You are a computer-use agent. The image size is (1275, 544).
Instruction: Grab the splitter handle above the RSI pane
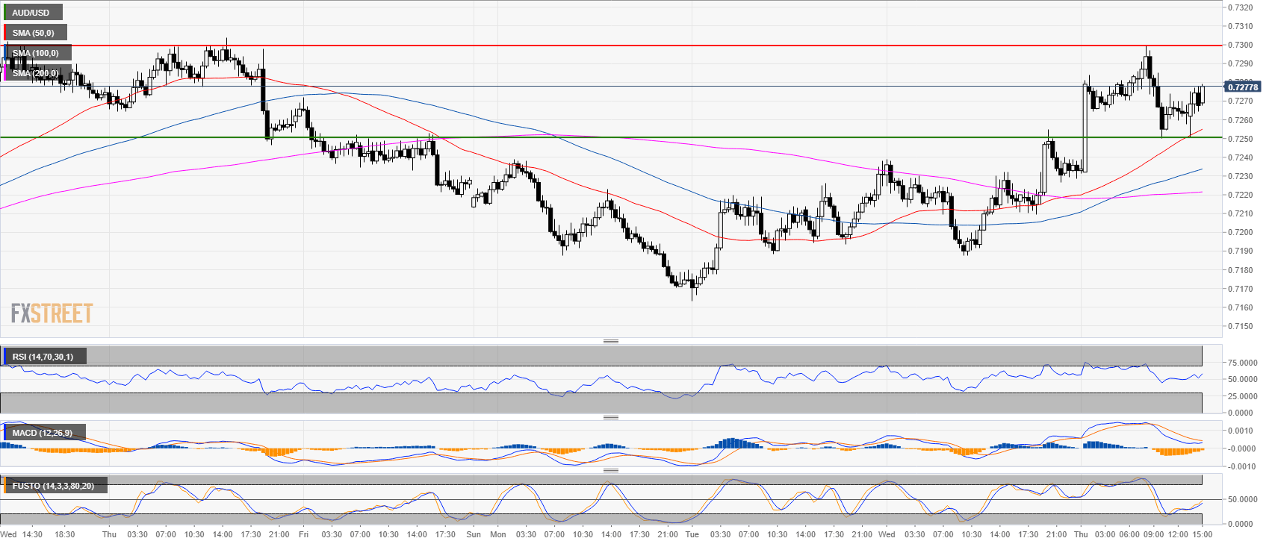coord(610,341)
